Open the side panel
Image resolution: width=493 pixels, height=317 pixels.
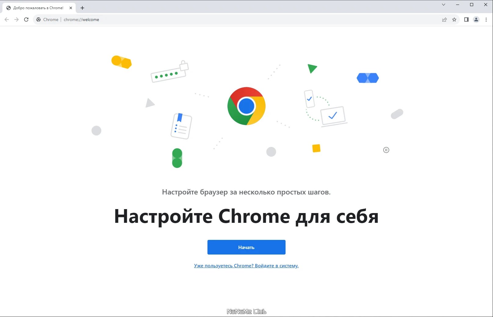click(466, 20)
